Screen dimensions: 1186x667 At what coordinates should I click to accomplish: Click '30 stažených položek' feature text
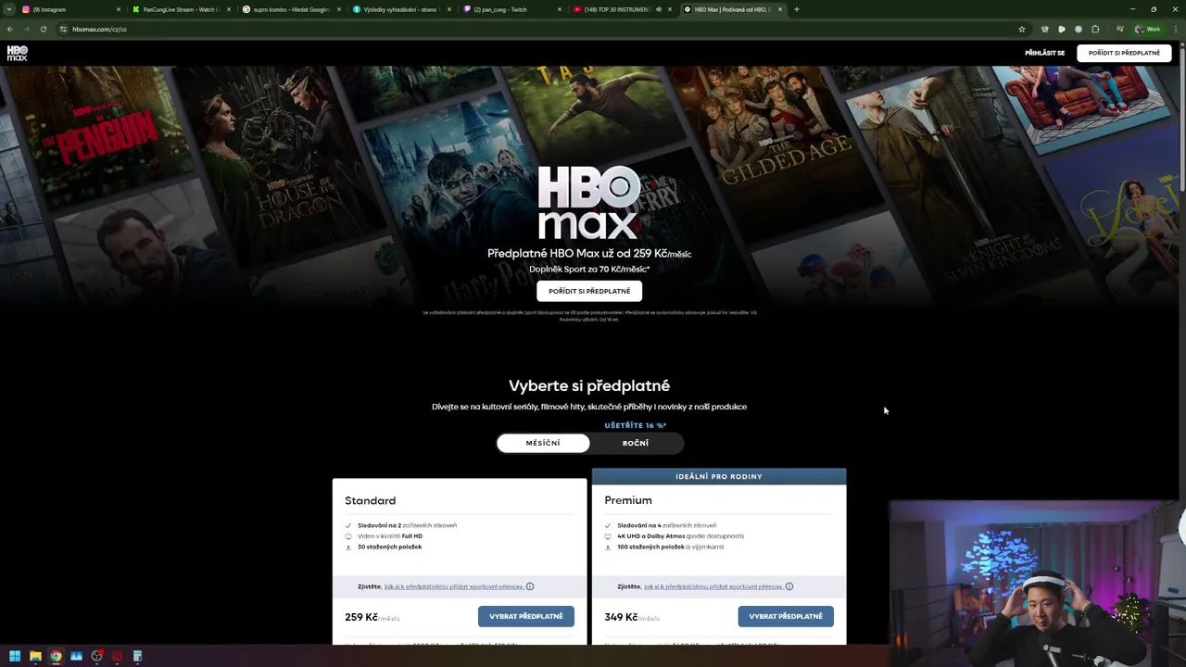[390, 547]
